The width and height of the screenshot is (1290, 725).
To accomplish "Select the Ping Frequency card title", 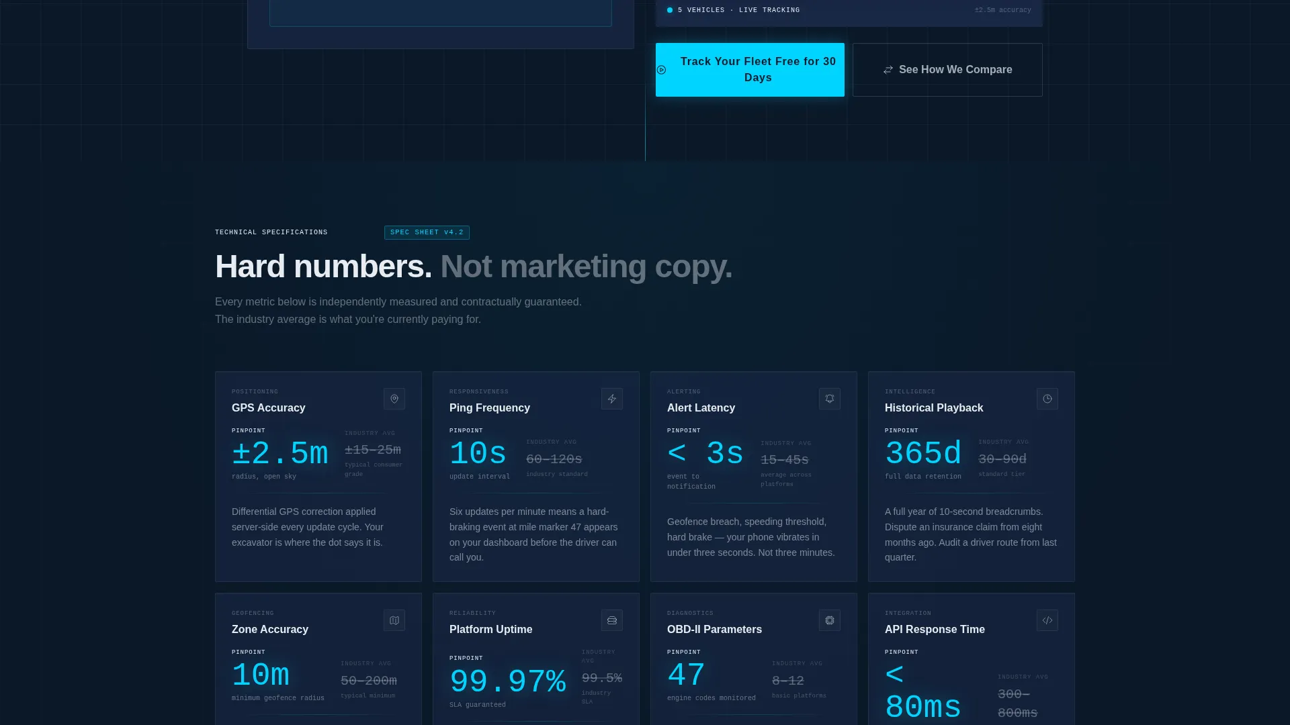I will 490,407.
